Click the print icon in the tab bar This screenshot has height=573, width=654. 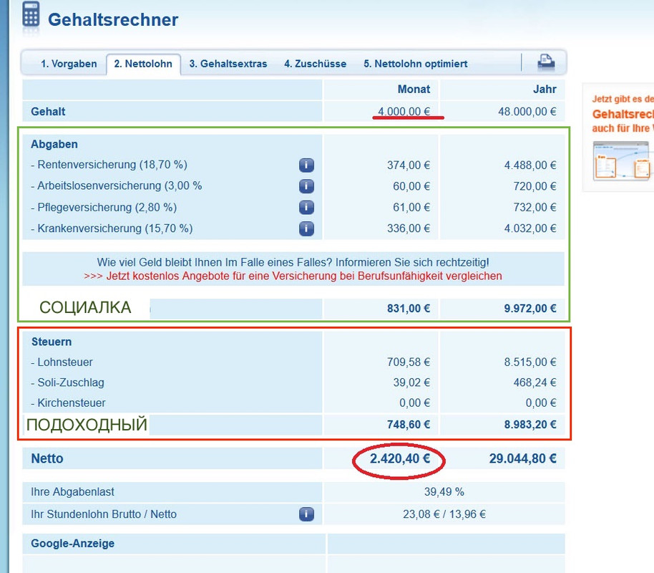point(546,62)
